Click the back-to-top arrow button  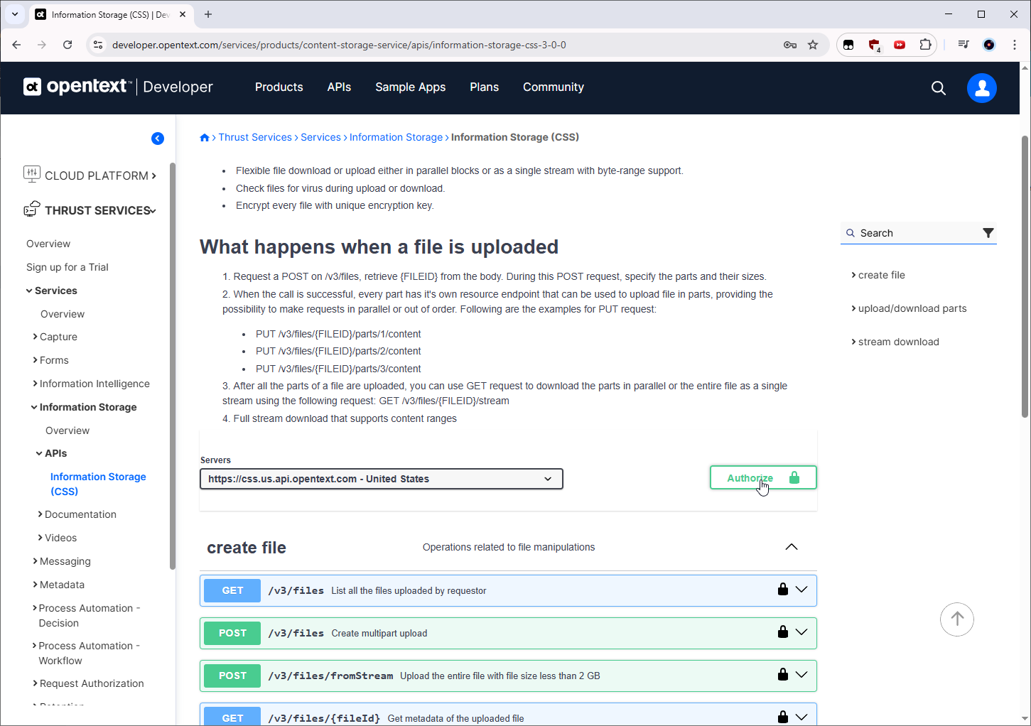[957, 619]
